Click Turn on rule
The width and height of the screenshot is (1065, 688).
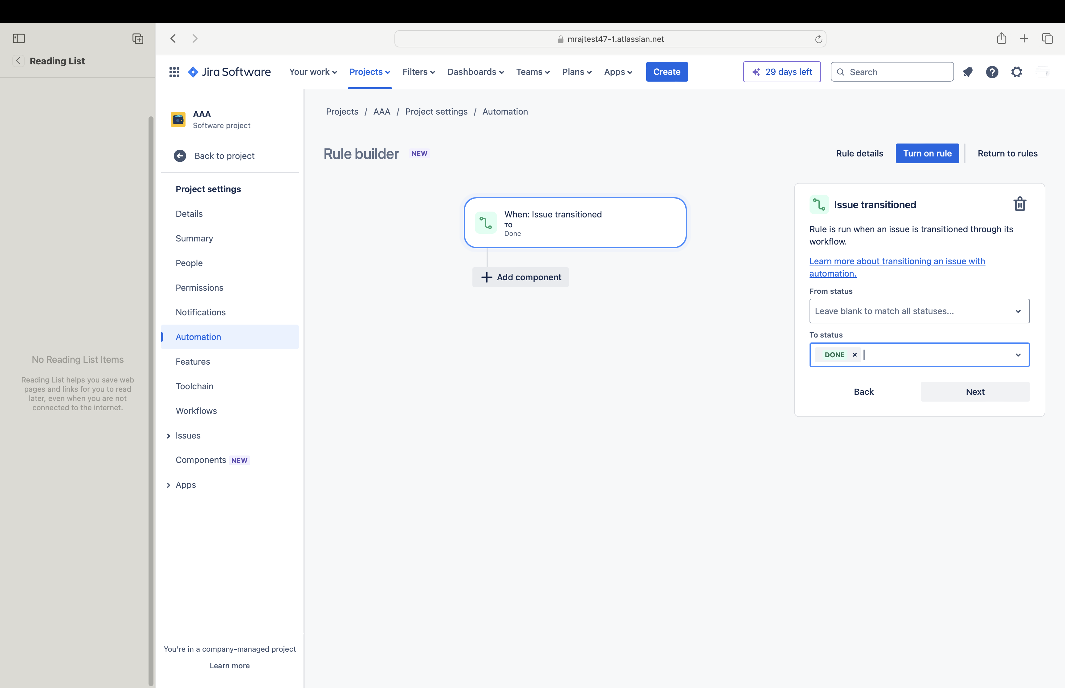click(927, 153)
